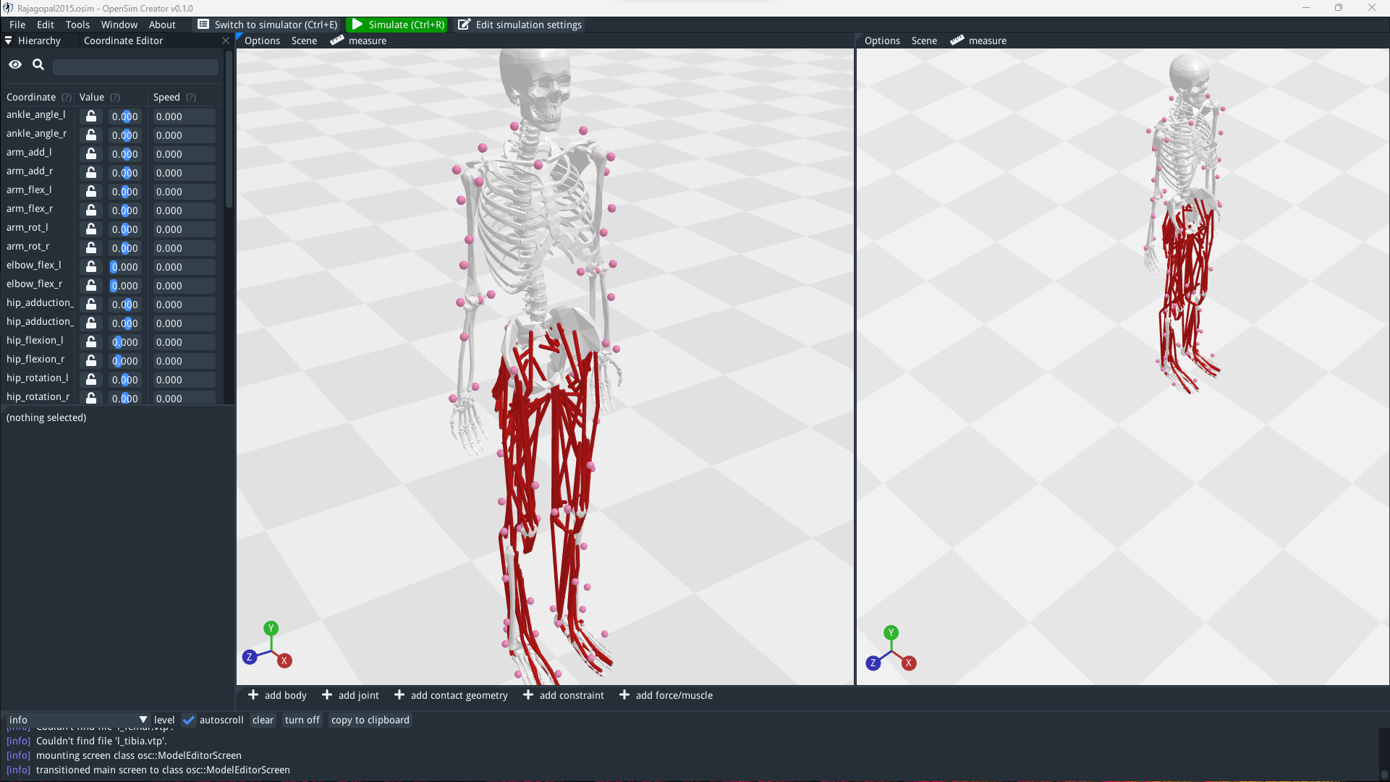Open the Scene menu in right viewport
Viewport: 1390px width, 782px height.
click(924, 41)
